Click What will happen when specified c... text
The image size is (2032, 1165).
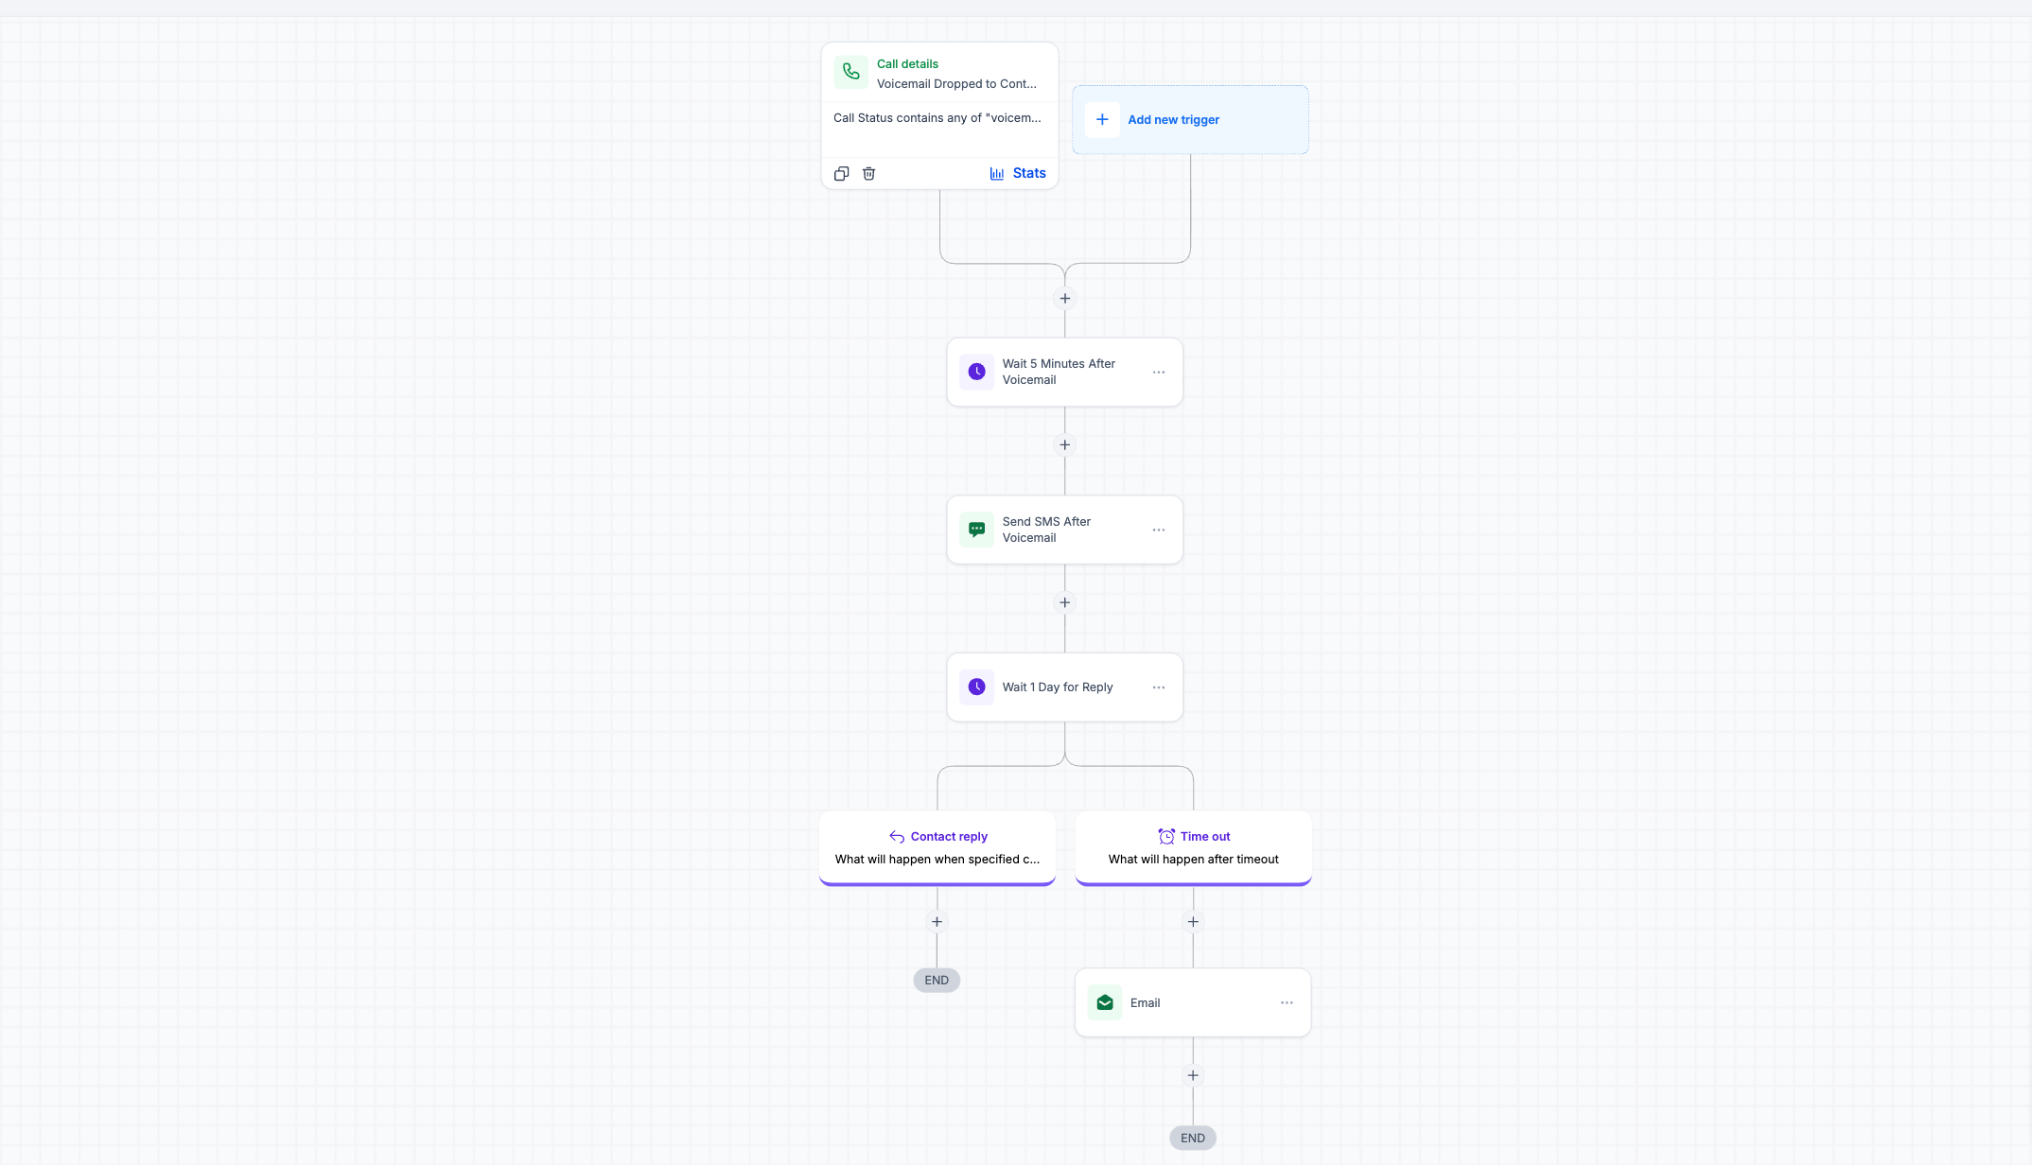click(937, 860)
